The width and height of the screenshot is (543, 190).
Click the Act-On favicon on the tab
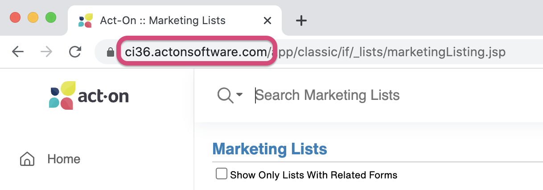coord(85,21)
